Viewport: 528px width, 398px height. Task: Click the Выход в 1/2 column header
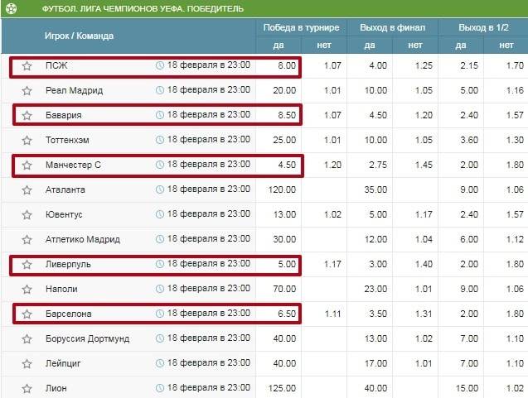(483, 27)
